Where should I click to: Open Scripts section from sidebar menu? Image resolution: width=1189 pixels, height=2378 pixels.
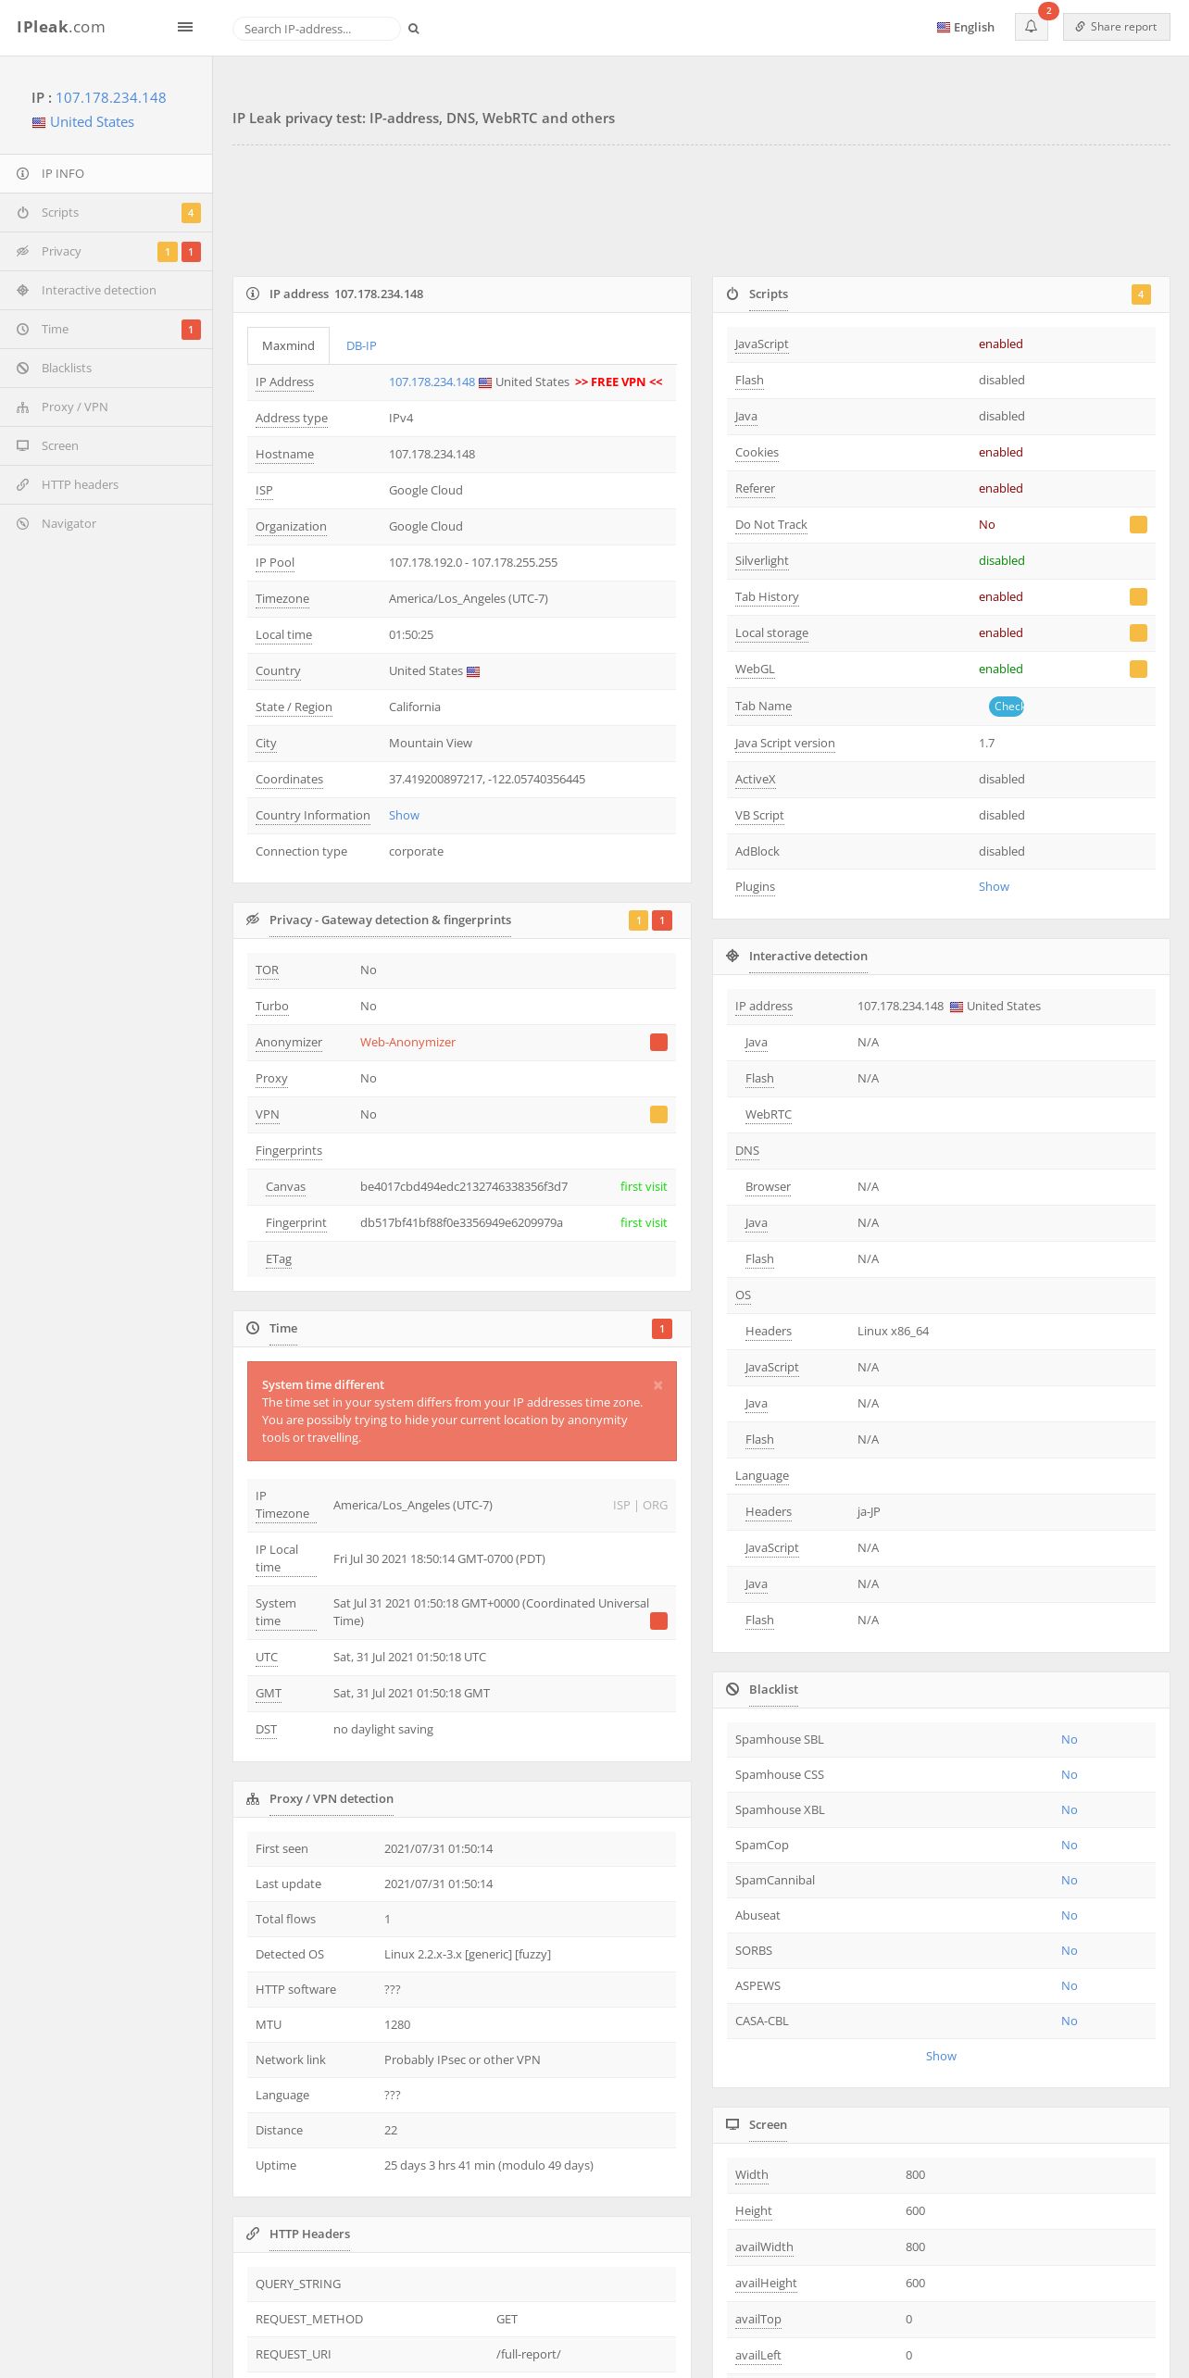106,212
